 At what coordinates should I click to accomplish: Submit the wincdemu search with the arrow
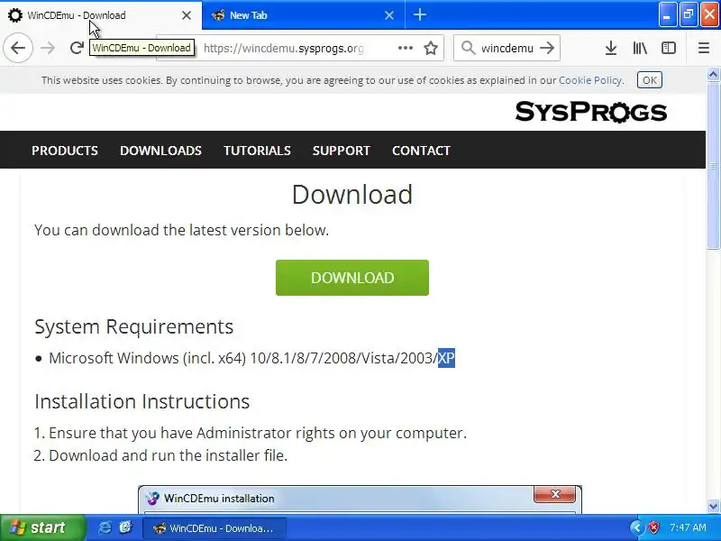click(547, 48)
